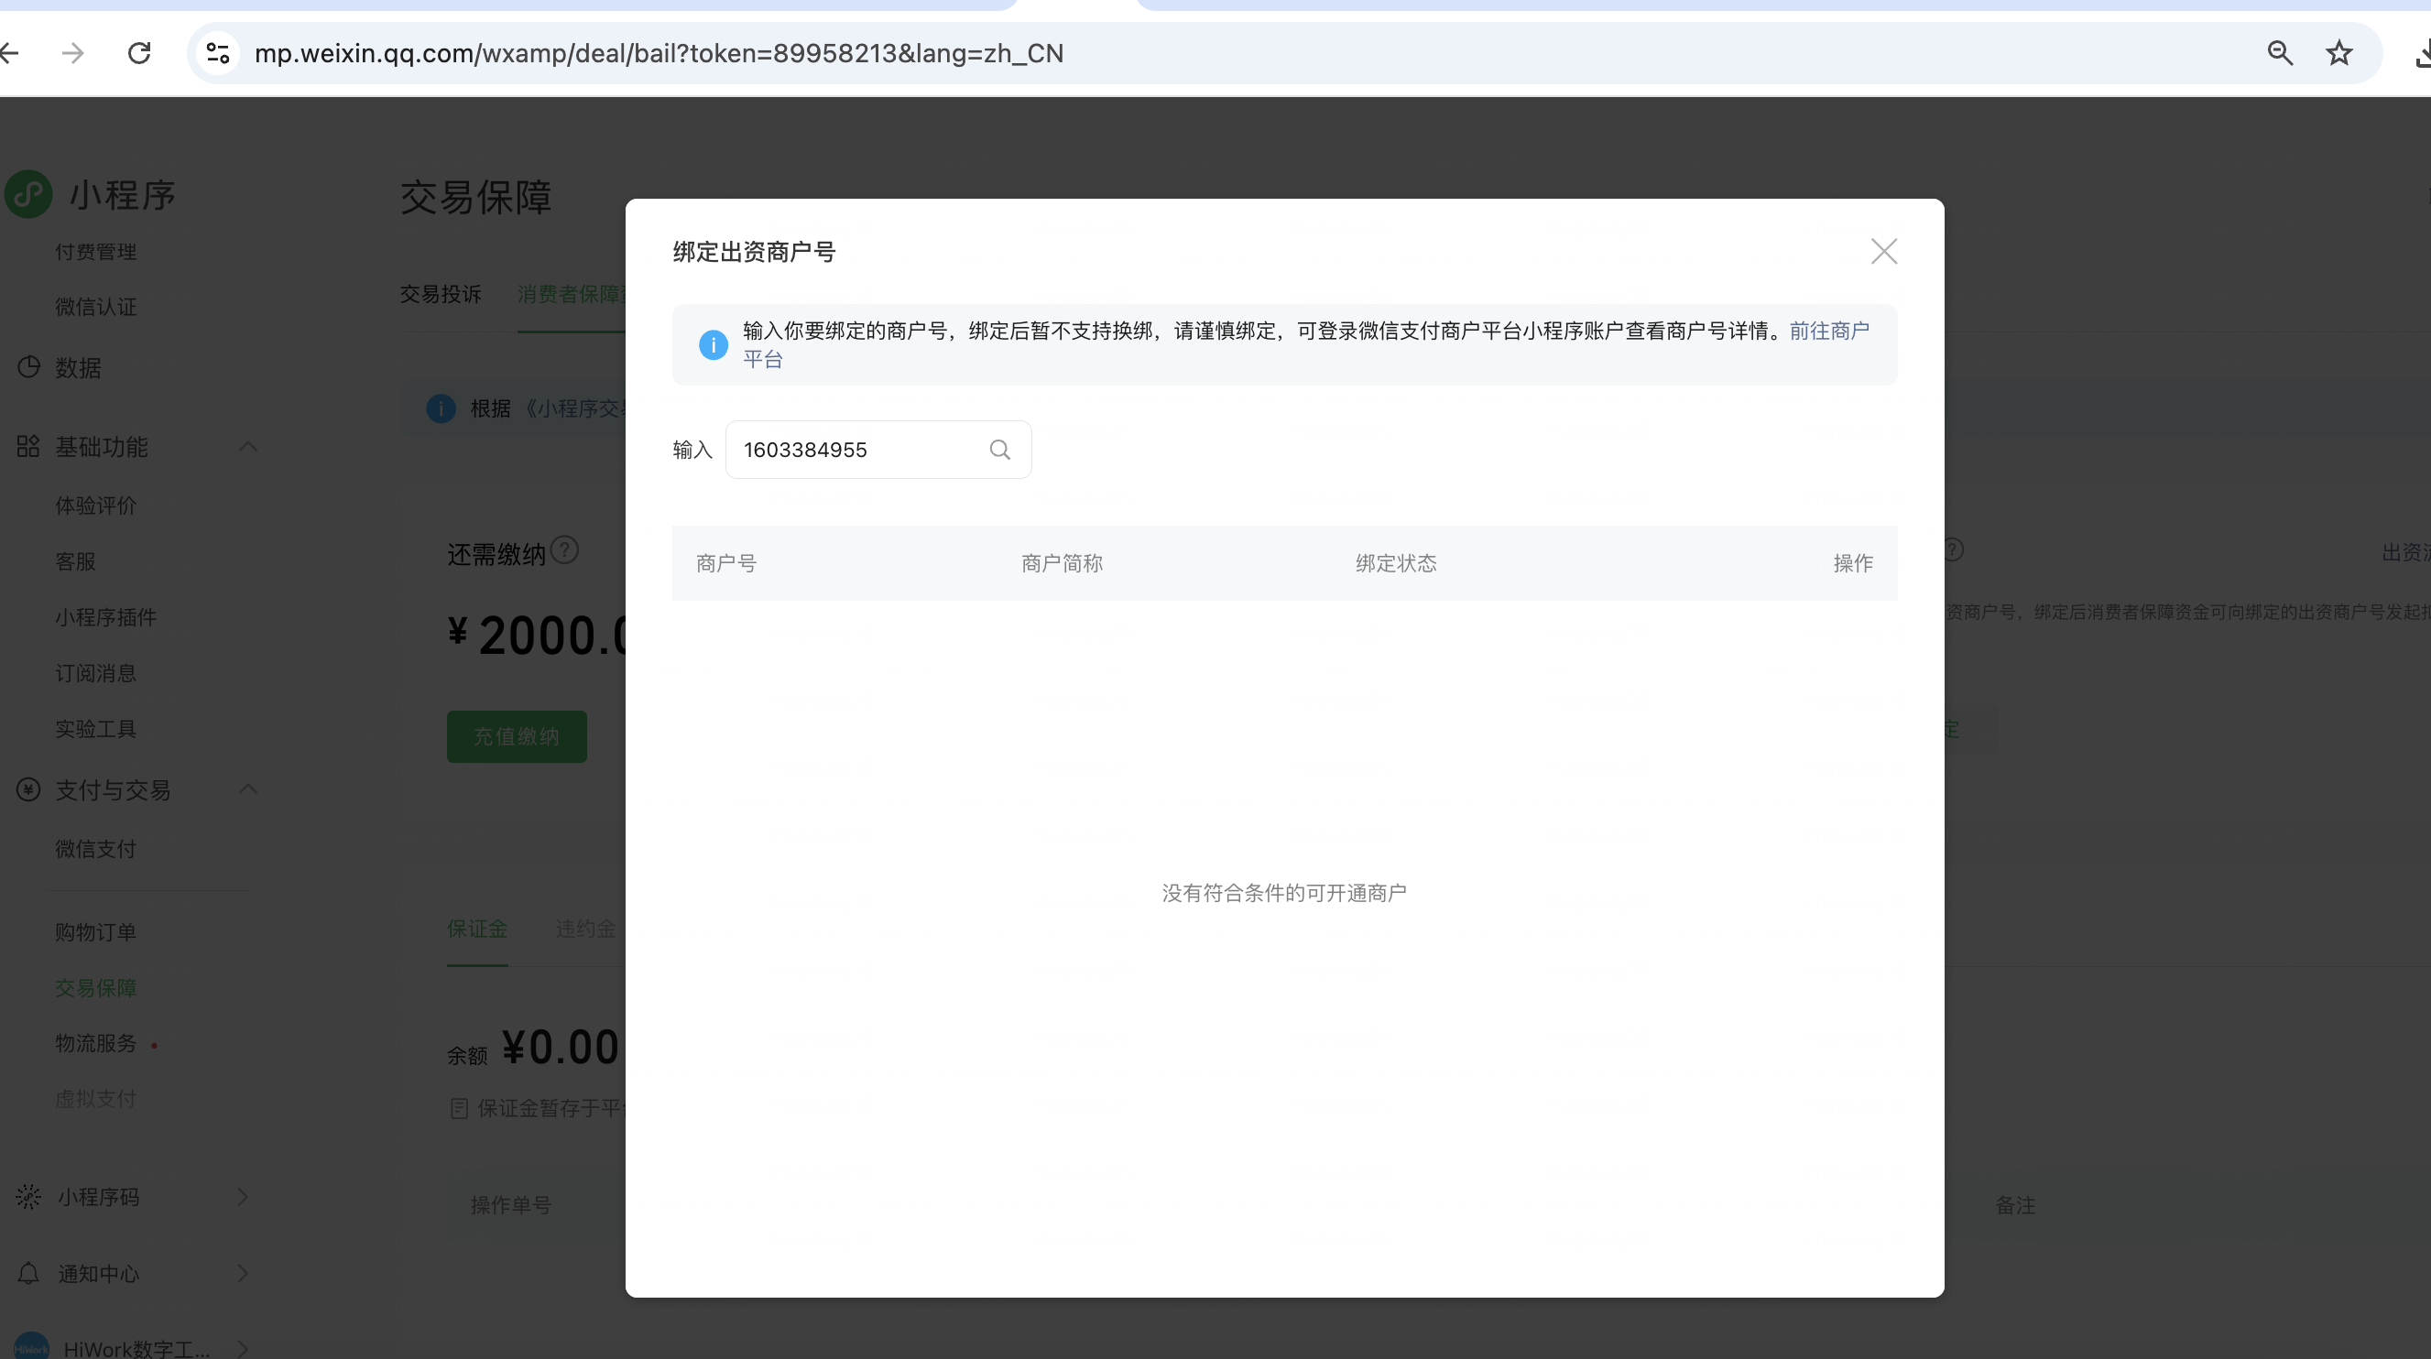Select the 保证金 tab
Viewport: 2431px width, 1359px height.
(476, 930)
